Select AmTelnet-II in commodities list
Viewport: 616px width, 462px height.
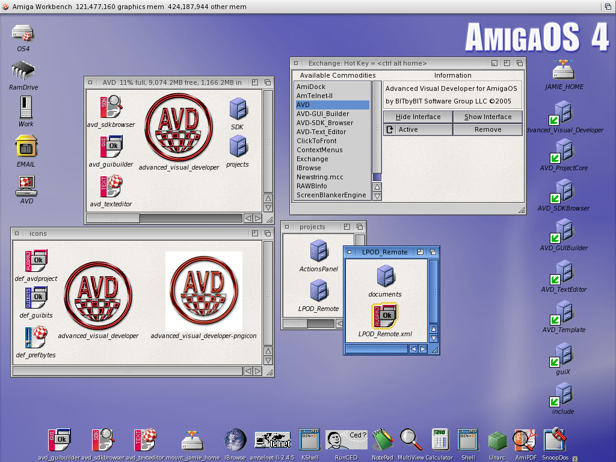332,96
